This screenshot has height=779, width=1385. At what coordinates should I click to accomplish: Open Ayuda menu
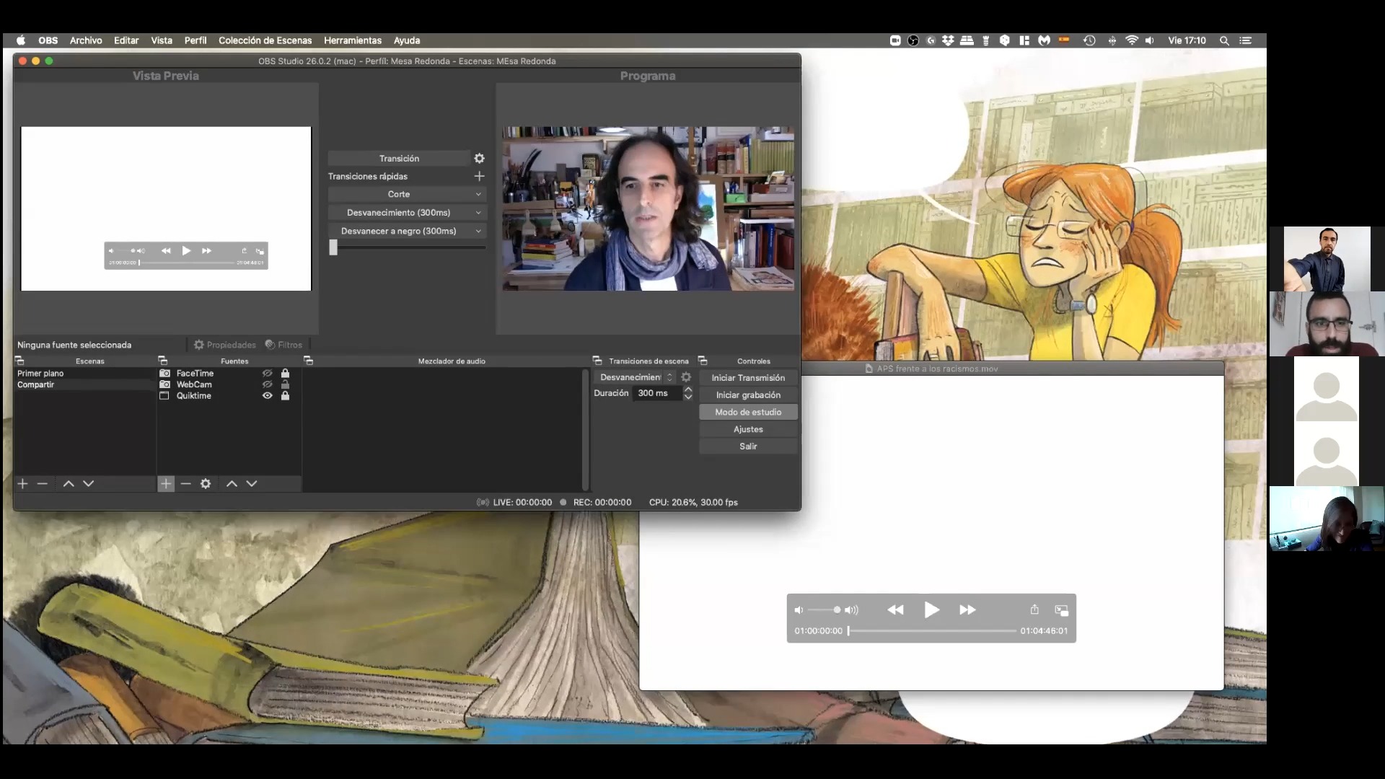pos(407,40)
